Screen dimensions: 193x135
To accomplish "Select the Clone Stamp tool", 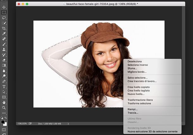I will point(4,49).
